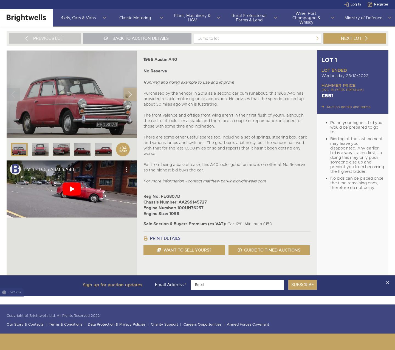Click the Print Details link
Screen dimensions: 395x350
[165, 238]
